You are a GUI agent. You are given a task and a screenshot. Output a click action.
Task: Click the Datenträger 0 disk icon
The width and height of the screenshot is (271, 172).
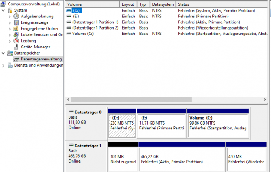pyautogui.click(x=71, y=112)
